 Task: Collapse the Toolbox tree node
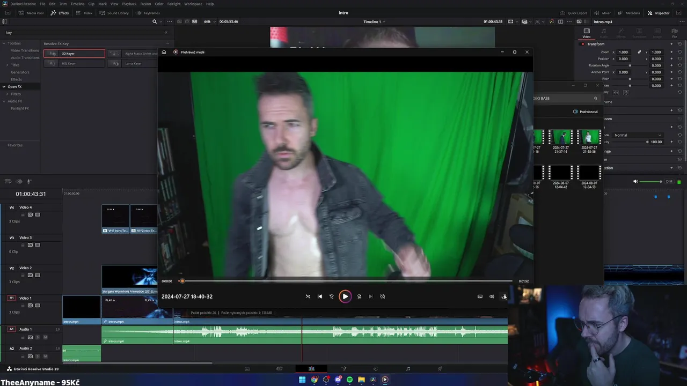coord(4,43)
